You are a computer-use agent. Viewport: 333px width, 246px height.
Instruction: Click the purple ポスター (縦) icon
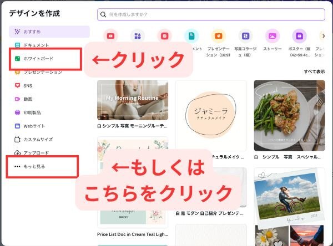pyautogui.click(x=300, y=36)
